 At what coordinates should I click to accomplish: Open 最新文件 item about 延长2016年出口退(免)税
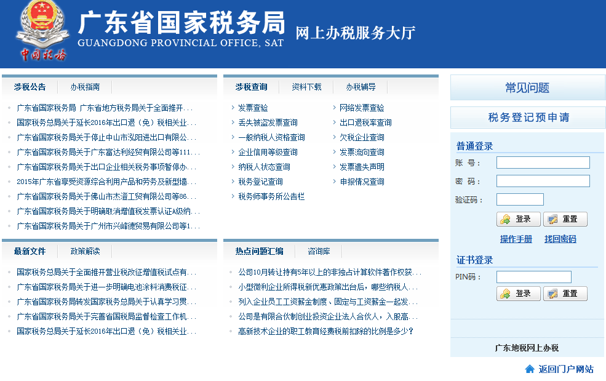(106, 331)
